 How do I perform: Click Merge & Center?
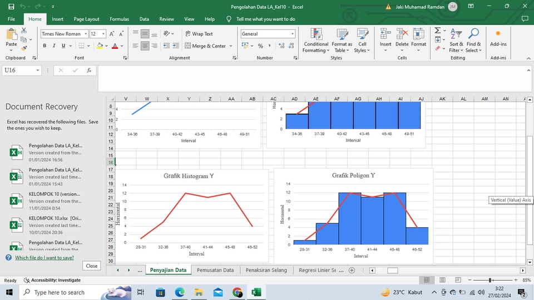click(205, 46)
